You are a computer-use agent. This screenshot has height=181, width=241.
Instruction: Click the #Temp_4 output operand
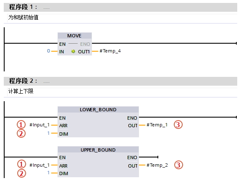pyautogui.click(x=110, y=51)
